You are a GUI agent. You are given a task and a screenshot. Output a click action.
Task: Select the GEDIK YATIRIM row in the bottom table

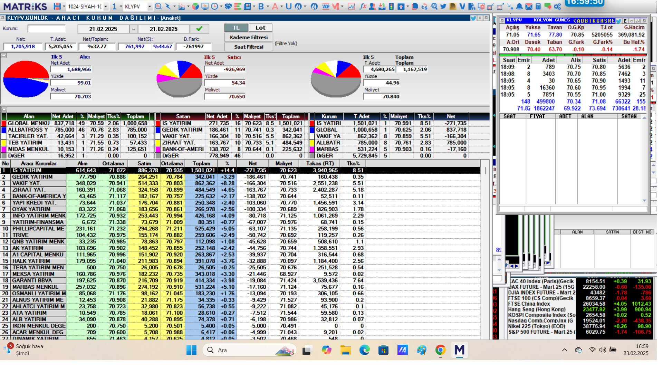(240, 177)
